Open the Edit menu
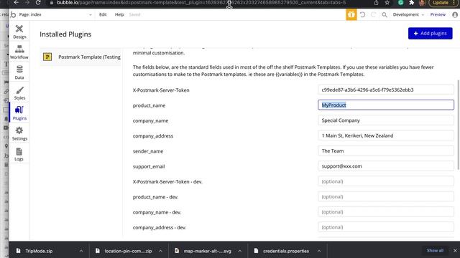The width and height of the screenshot is (460, 258). pos(103,14)
